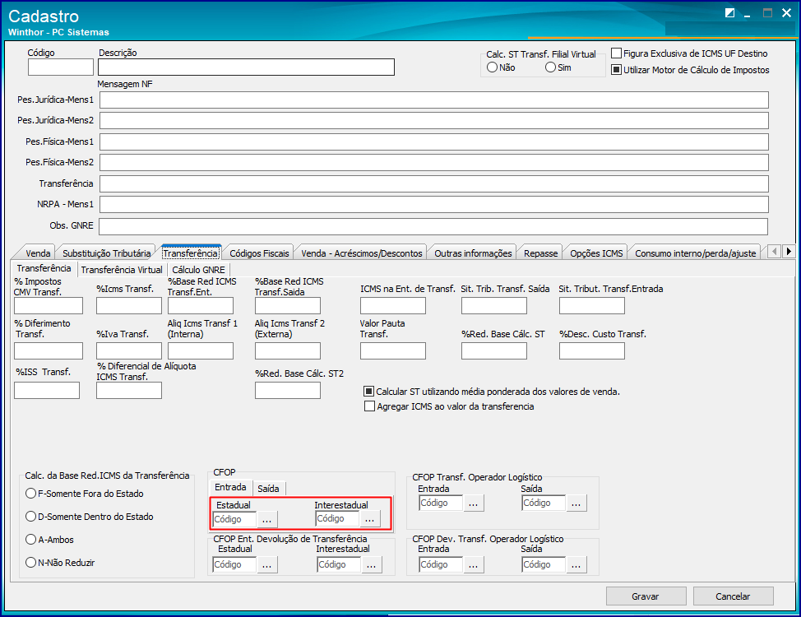
Task: Click the Valor Pauta Transf. field
Action: point(393,350)
